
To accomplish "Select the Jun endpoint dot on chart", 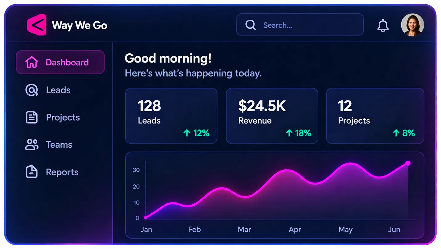I will point(408,163).
